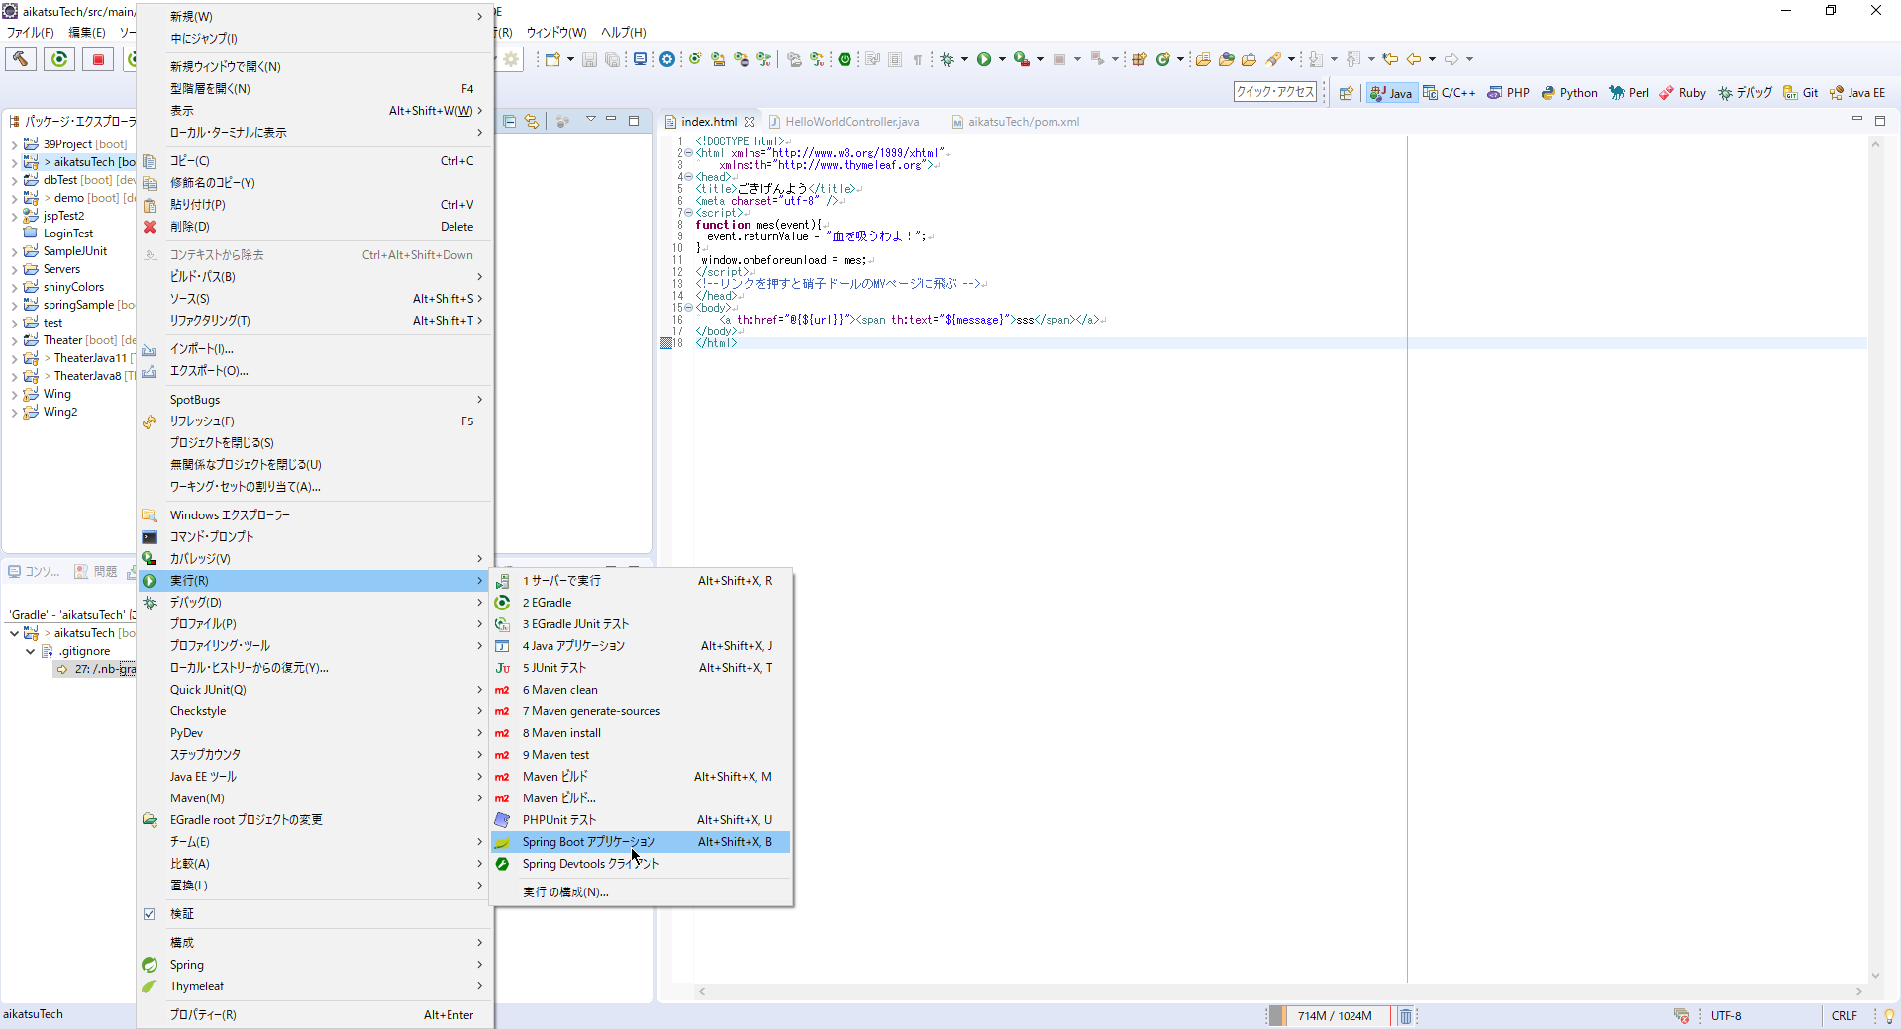Select the shinyColors project
1901x1029 pixels.
point(73,287)
